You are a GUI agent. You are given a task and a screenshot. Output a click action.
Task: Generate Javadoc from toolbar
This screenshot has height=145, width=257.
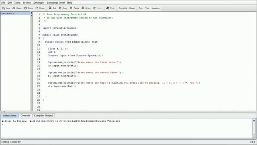(x=155, y=8)
